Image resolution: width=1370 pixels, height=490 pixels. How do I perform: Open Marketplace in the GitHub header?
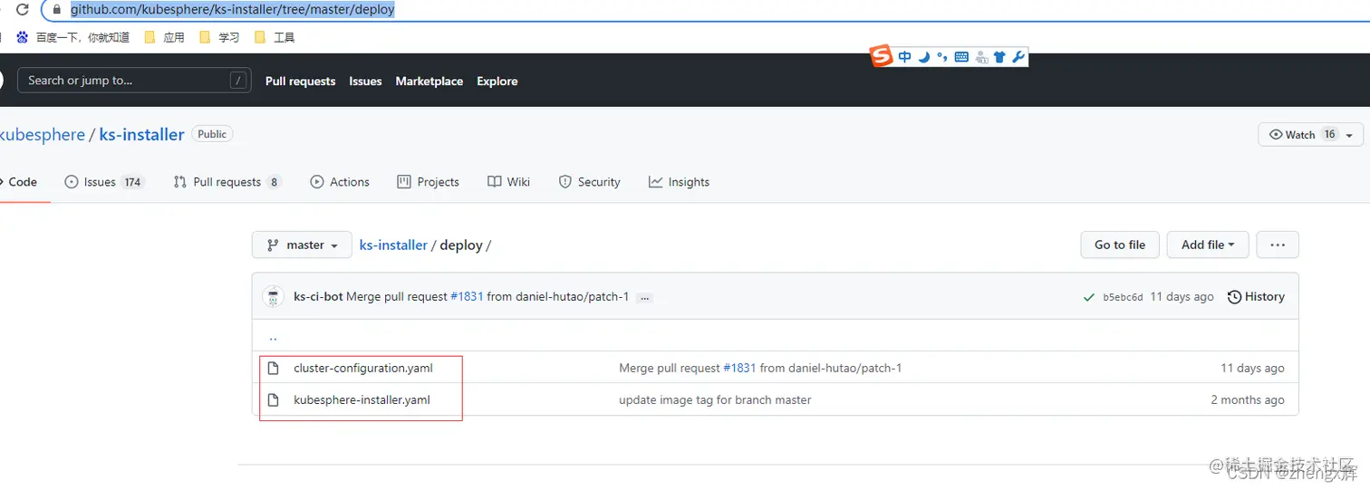pyautogui.click(x=429, y=81)
